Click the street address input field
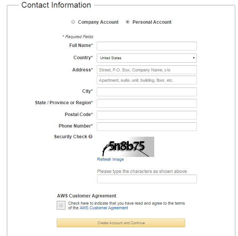Image resolution: width=238 pixels, height=236 pixels. pos(147,70)
